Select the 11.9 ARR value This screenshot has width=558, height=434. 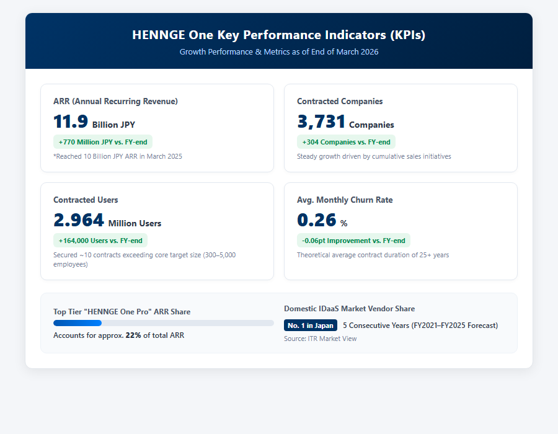click(71, 122)
